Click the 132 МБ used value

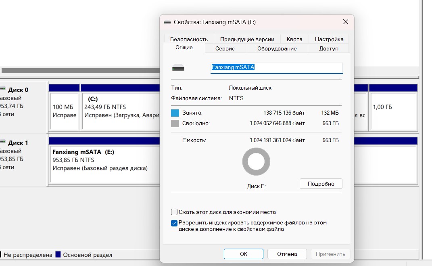coord(330,113)
